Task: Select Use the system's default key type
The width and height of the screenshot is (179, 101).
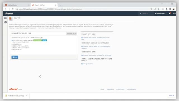Action: click(x=12, y=40)
